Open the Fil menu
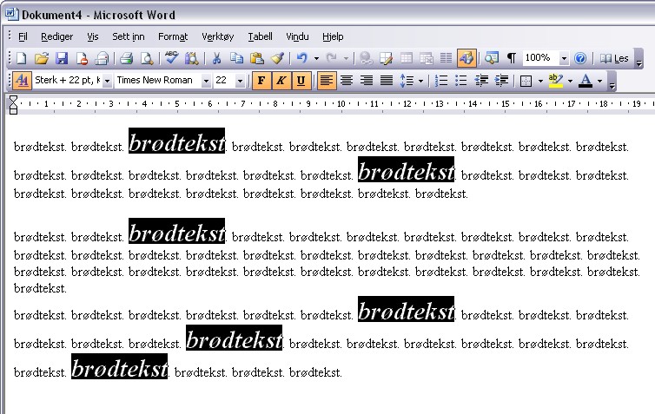Image resolution: width=655 pixels, height=414 pixels. (23, 36)
